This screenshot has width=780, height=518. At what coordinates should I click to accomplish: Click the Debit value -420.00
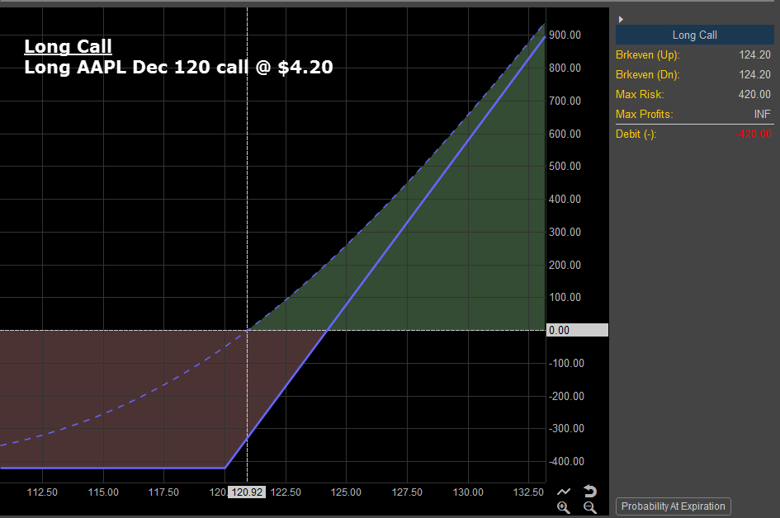click(754, 134)
